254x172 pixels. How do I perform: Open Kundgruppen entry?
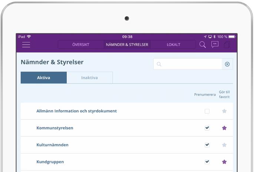[x=50, y=162]
